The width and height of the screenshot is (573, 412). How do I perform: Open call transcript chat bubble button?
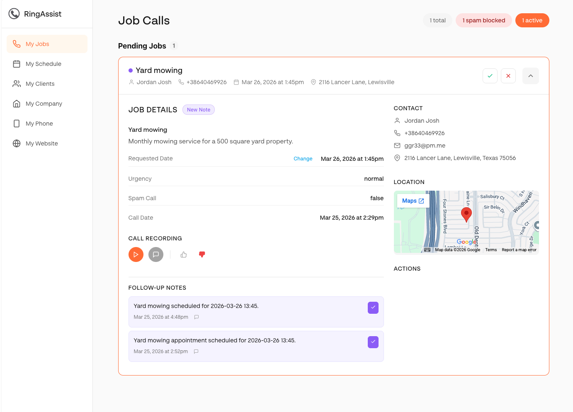click(156, 254)
